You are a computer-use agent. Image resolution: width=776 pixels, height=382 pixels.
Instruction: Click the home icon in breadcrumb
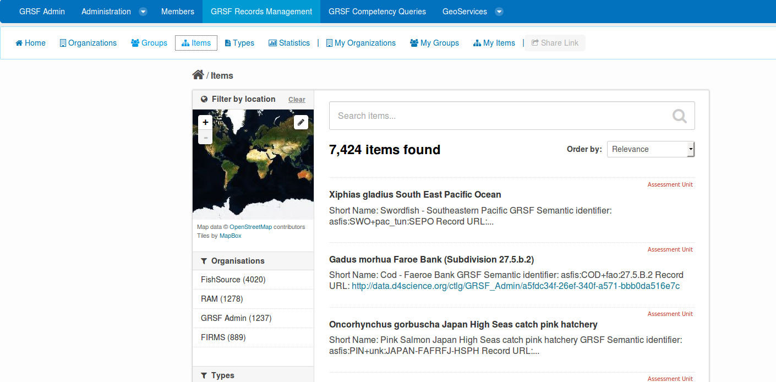point(198,75)
